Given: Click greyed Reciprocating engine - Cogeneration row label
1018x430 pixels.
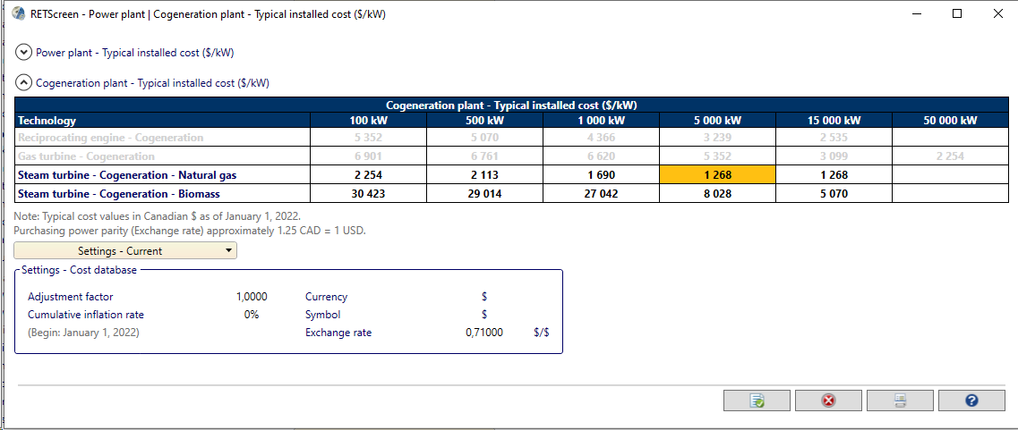Looking at the screenshot, I should [x=110, y=138].
